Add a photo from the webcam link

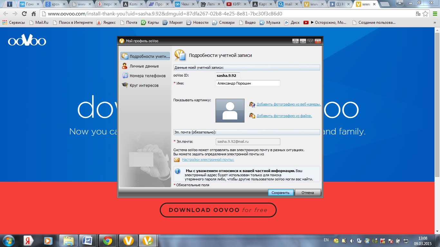point(289,104)
